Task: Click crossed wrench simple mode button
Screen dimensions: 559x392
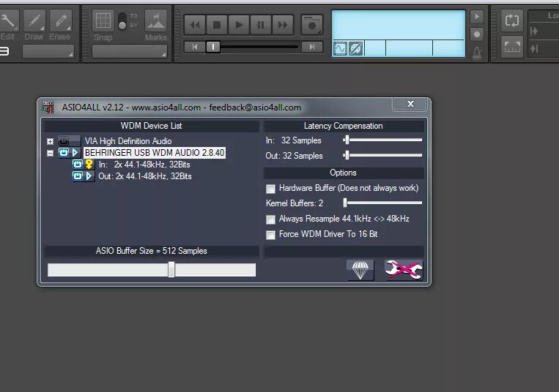Action: pos(404,270)
